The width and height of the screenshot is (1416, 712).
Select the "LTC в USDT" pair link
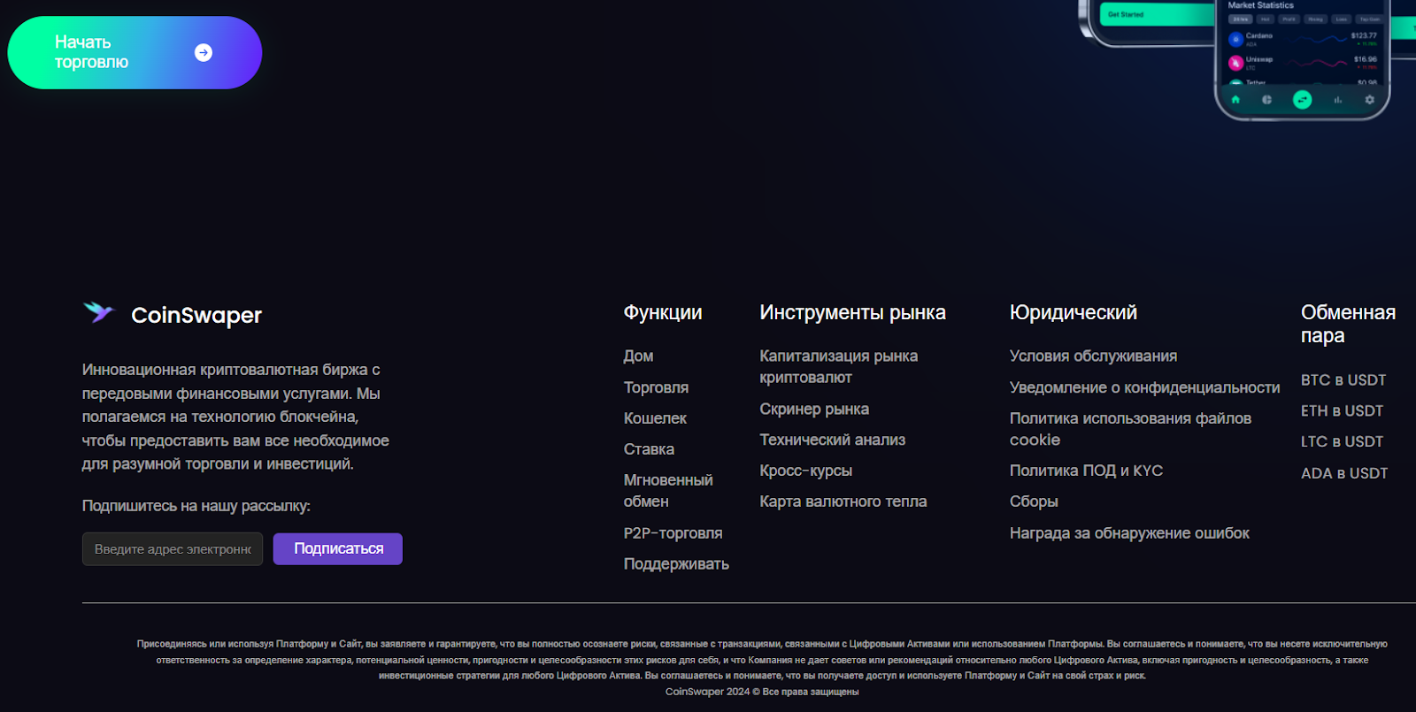coord(1342,442)
